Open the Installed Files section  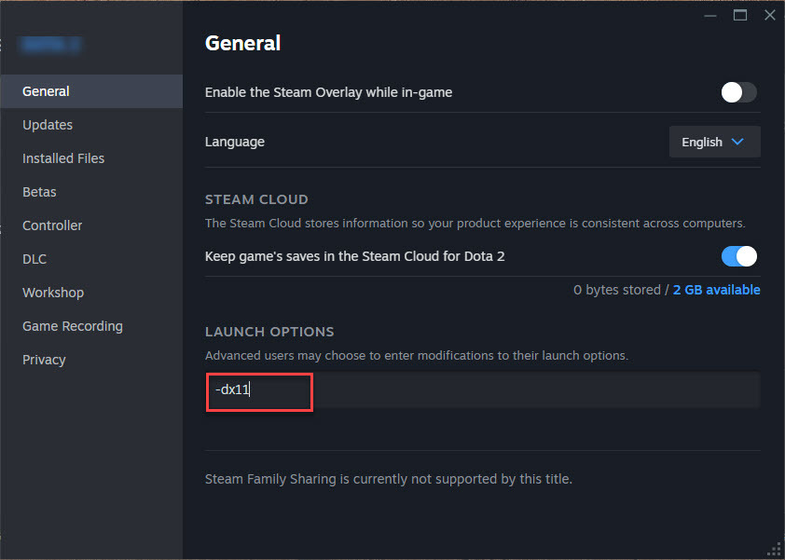point(63,158)
